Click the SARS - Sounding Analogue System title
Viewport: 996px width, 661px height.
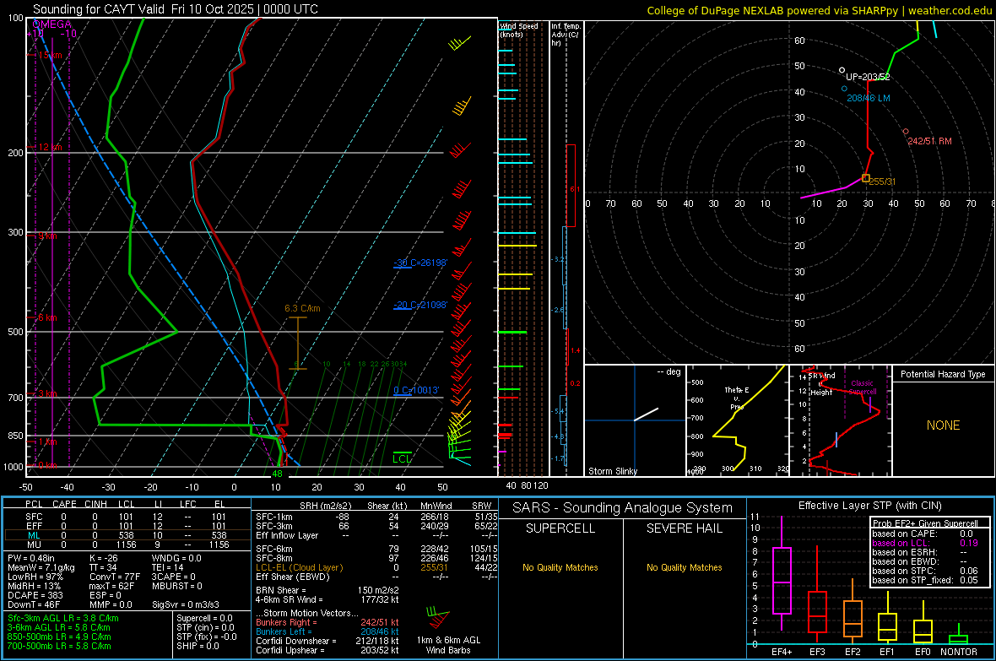pos(623,508)
